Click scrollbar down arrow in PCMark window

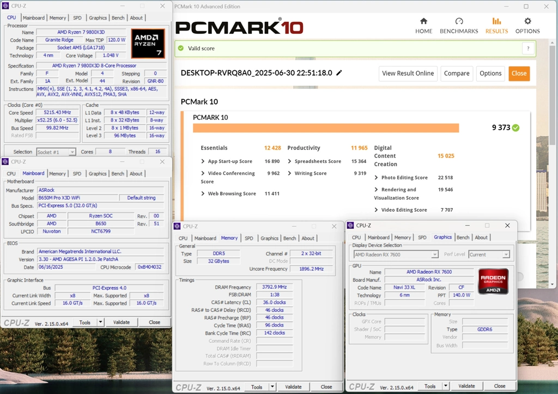pyautogui.click(x=552, y=284)
